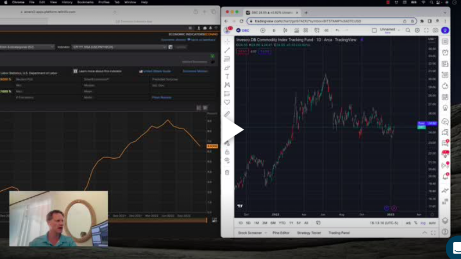The height and width of the screenshot is (259, 461).
Task: Set chart range to 5D
Action: click(x=248, y=223)
